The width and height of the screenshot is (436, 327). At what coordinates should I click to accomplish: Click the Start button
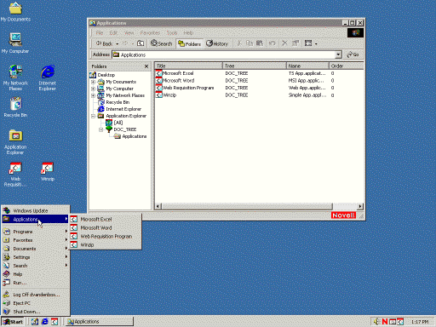[x=13, y=322]
